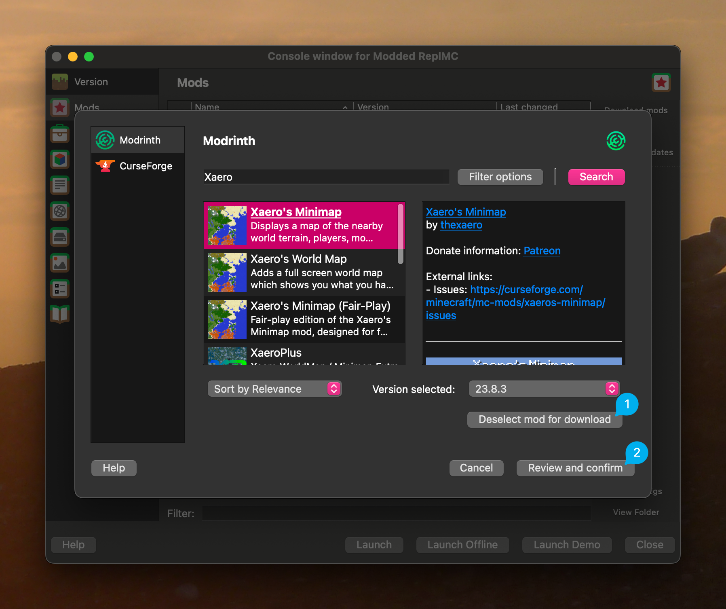This screenshot has width=726, height=609.
Task: Open the Sort by Relevance dropdown
Action: pos(275,389)
